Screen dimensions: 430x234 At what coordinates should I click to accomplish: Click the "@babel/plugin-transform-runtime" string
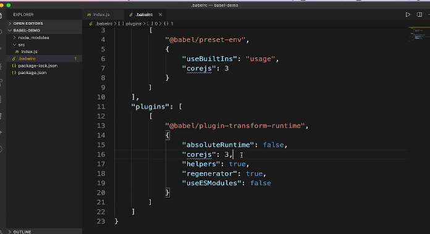point(235,126)
